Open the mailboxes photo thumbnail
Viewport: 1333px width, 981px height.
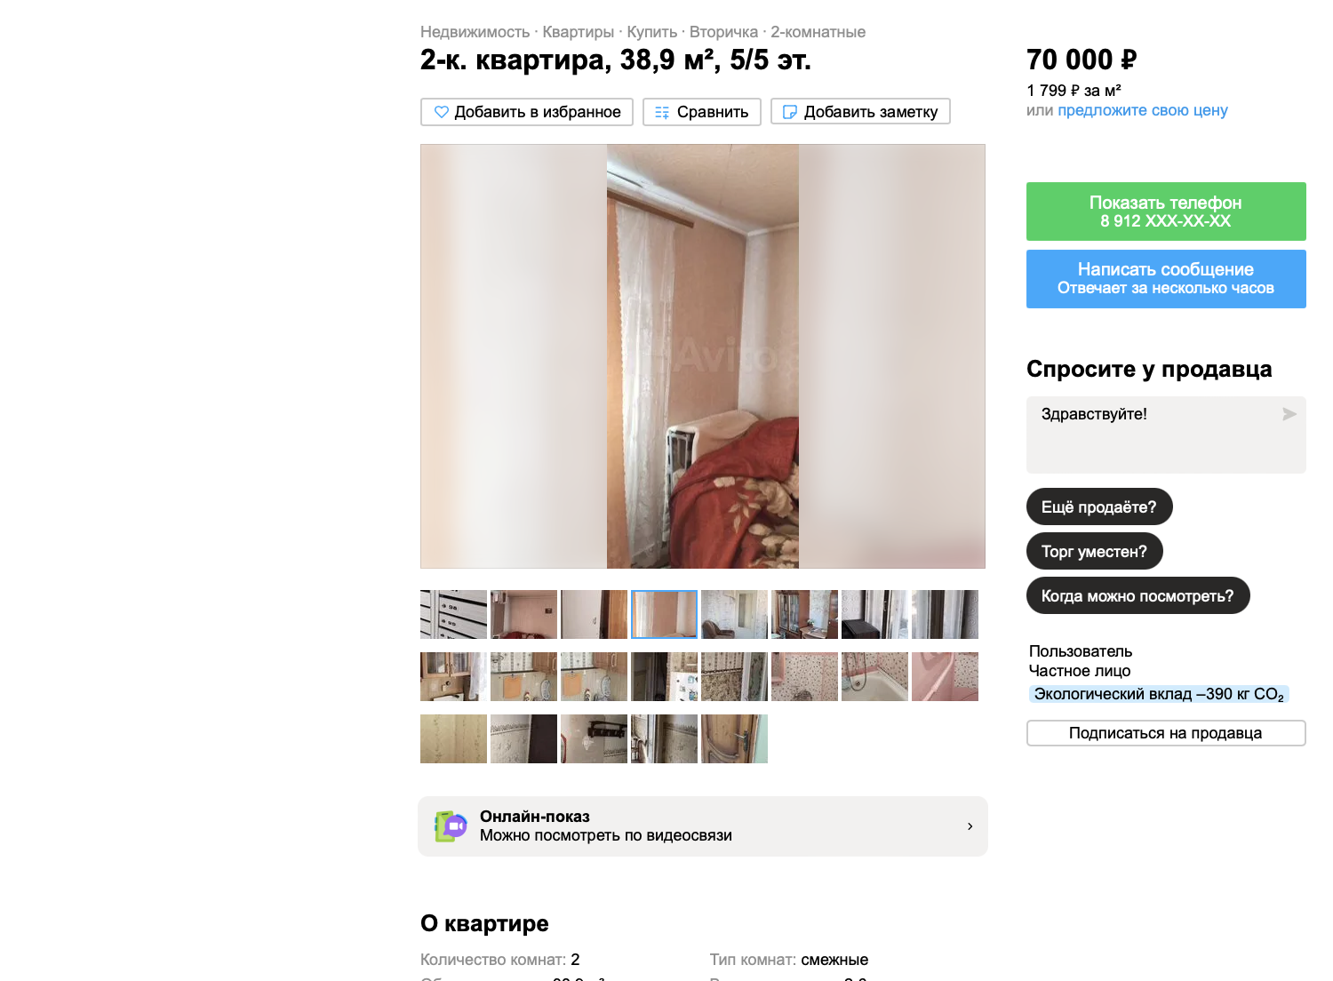pos(453,614)
